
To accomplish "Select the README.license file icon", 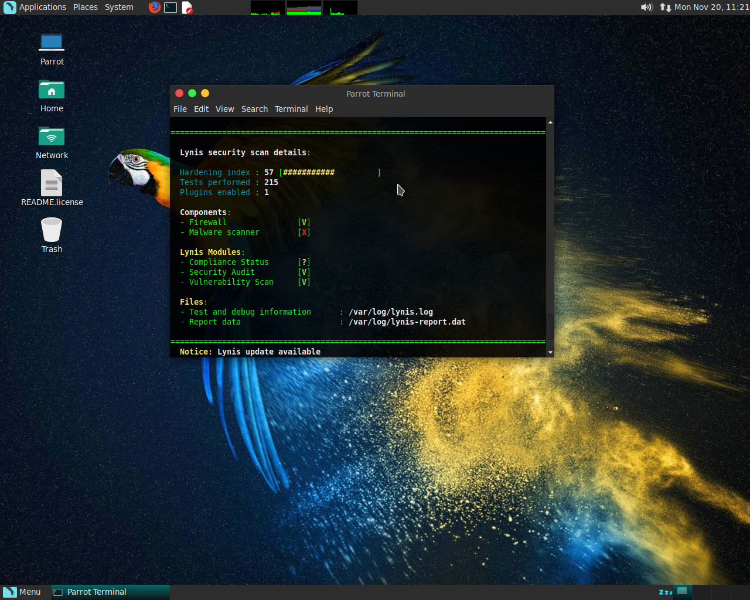I will coord(52,189).
